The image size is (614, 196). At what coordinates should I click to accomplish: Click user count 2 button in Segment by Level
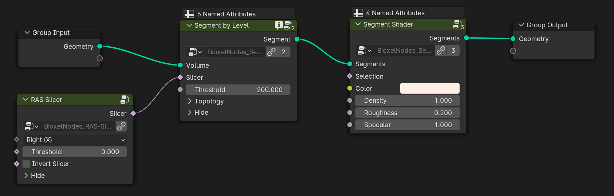click(x=283, y=52)
